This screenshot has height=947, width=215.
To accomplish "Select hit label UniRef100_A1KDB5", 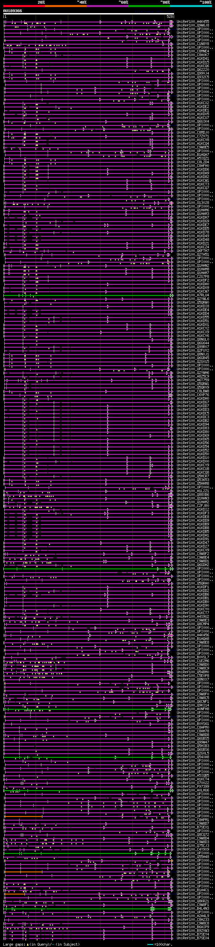I will [193, 531].
